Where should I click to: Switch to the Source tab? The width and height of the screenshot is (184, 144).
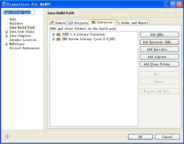pos(57,23)
